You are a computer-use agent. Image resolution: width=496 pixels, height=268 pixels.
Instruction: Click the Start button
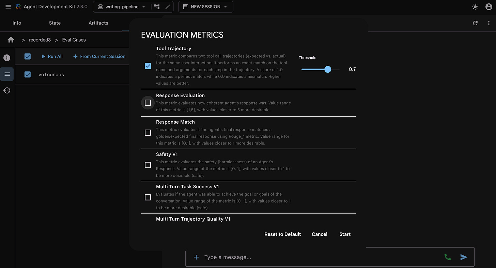tap(345, 234)
